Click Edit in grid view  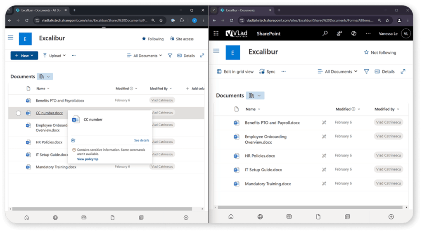point(235,71)
